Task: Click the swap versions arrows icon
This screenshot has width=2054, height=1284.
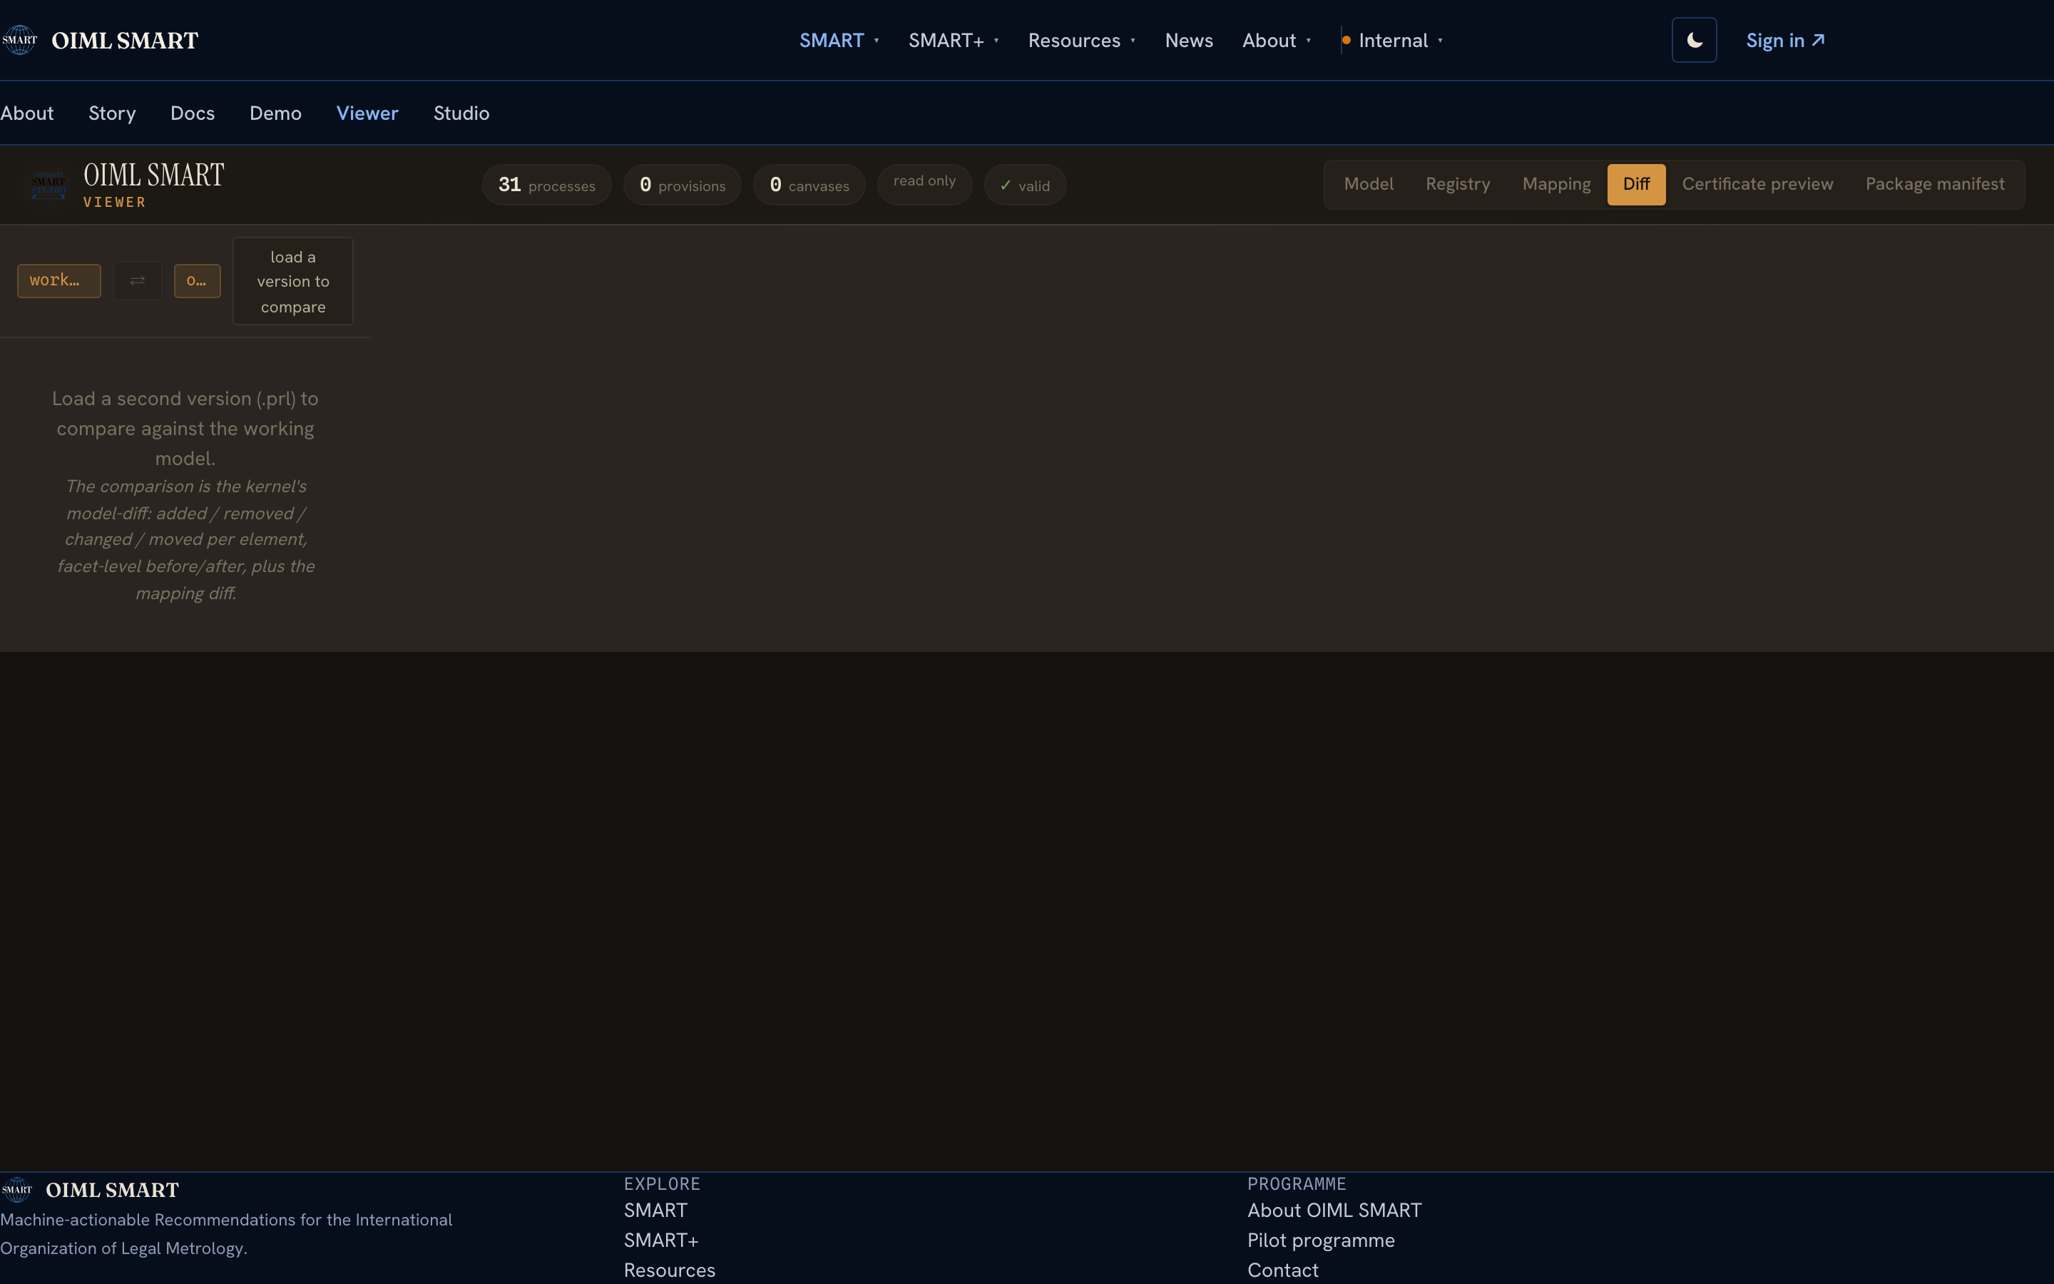Action: tap(138, 280)
